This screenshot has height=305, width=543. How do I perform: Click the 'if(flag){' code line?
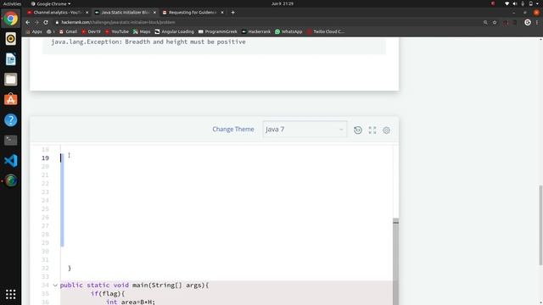coord(108,294)
